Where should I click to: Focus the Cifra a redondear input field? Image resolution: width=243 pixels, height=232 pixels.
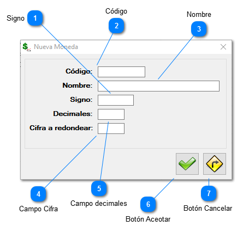(x=111, y=129)
